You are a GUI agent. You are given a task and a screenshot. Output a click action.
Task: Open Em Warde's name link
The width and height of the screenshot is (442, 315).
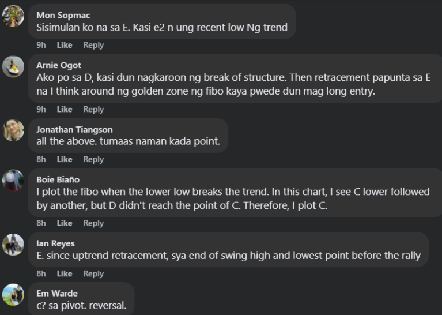pyautogui.click(x=55, y=294)
